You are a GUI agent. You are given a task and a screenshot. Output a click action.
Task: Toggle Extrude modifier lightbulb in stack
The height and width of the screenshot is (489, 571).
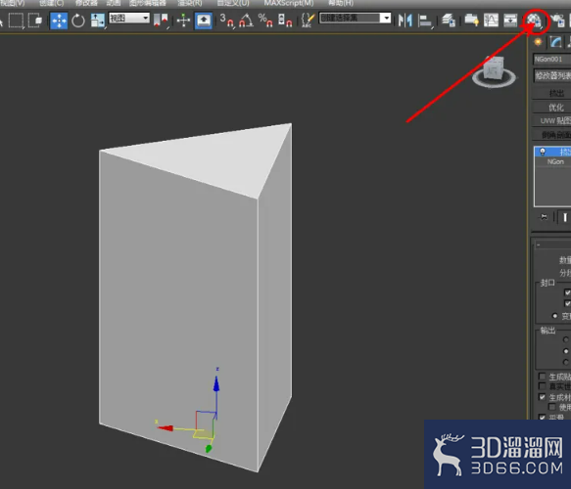543,152
